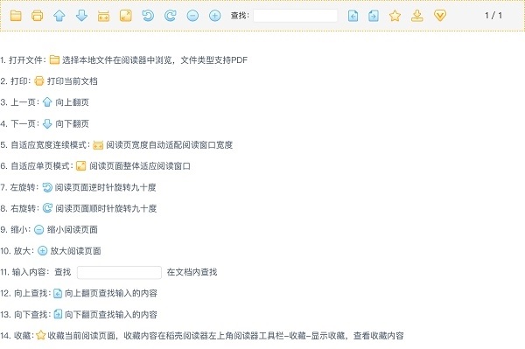Click minus icon in the 缩小 help line
The image size is (525, 349).
click(39, 230)
